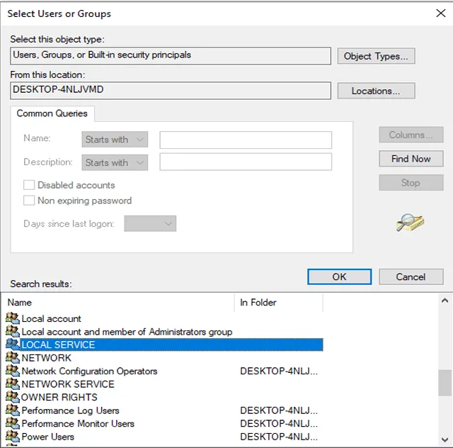Open Days since last logon dropdown
The width and height of the screenshot is (453, 448).
coord(150,223)
